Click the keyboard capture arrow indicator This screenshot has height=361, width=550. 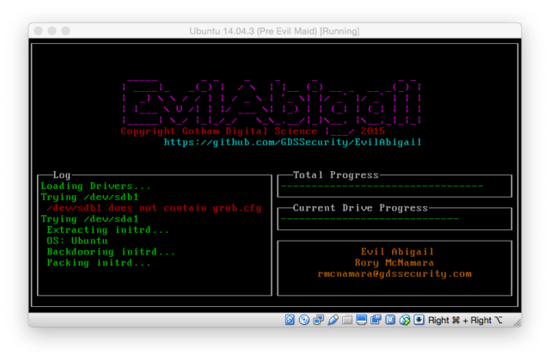419,320
